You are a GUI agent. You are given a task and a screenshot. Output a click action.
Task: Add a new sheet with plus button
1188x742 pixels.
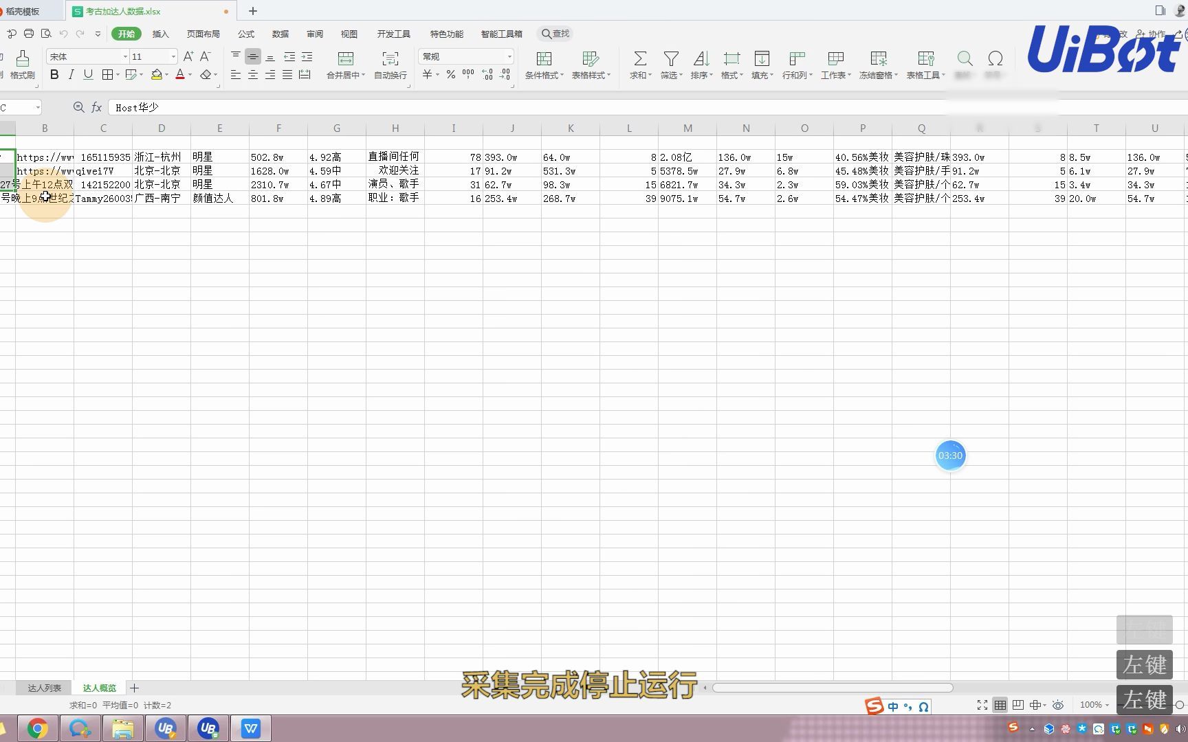click(x=134, y=688)
